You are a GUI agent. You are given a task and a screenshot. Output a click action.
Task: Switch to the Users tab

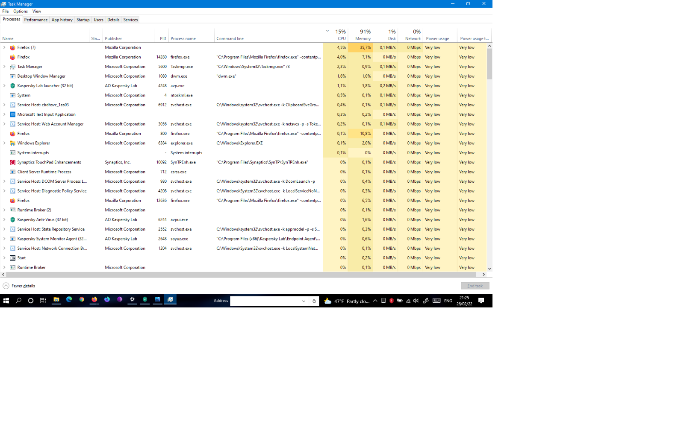98,20
